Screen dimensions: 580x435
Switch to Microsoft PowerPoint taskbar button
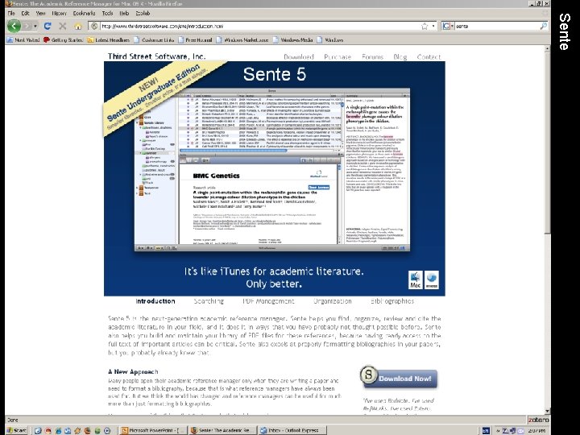point(153,430)
